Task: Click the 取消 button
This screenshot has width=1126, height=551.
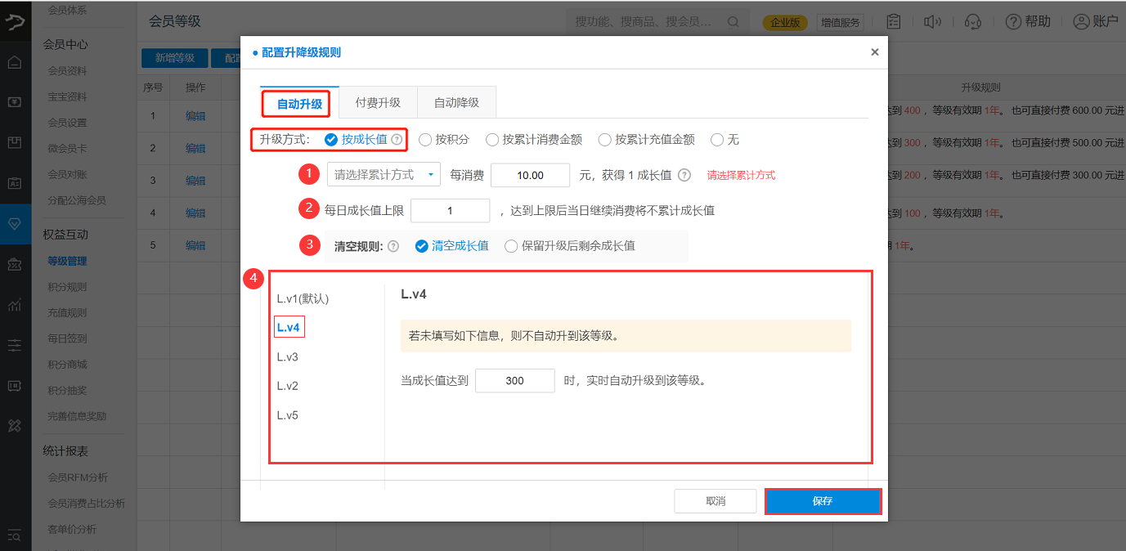Action: [716, 501]
